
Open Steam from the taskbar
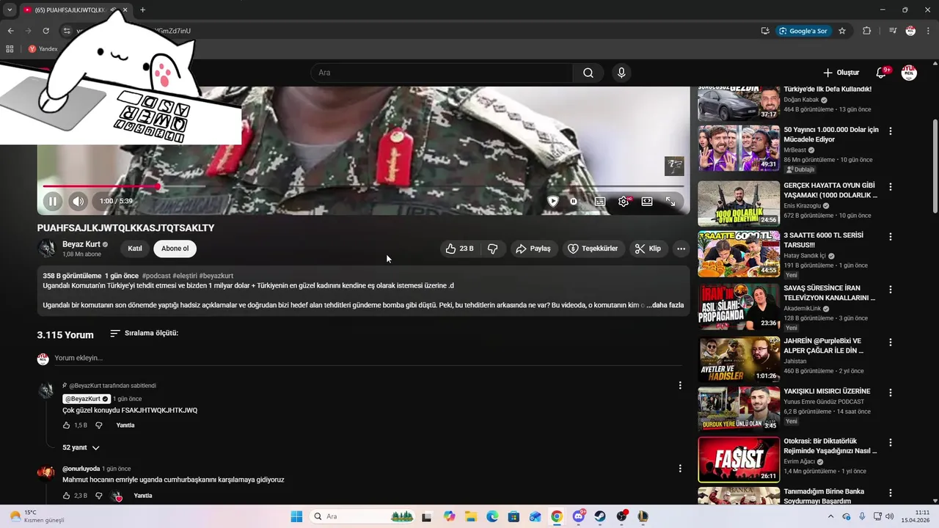tap(600, 516)
